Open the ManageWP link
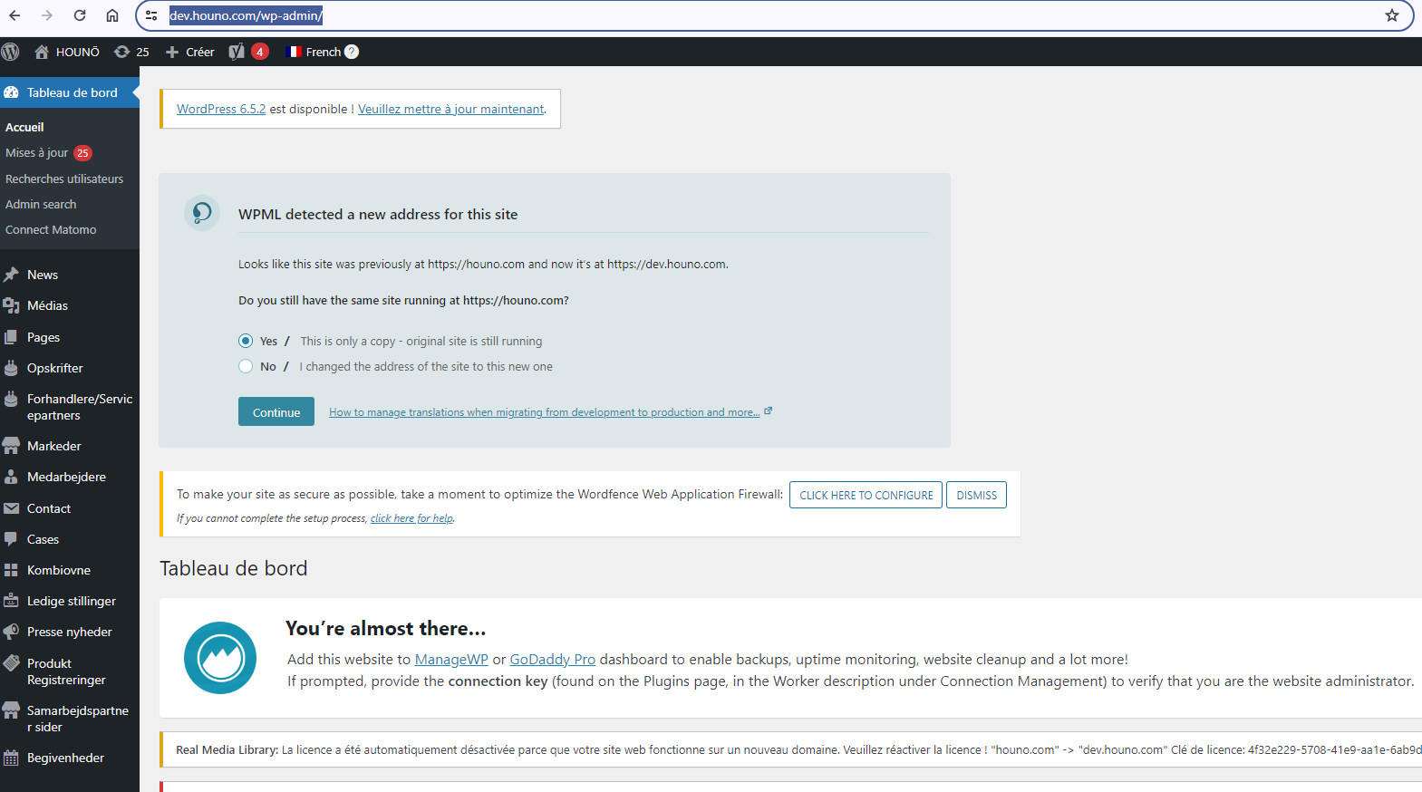The height and width of the screenshot is (792, 1422). click(451, 660)
